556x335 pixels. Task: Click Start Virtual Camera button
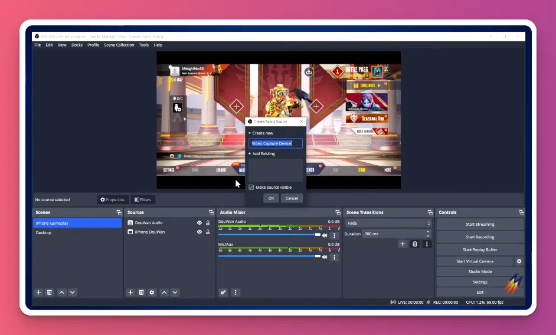tap(475, 261)
